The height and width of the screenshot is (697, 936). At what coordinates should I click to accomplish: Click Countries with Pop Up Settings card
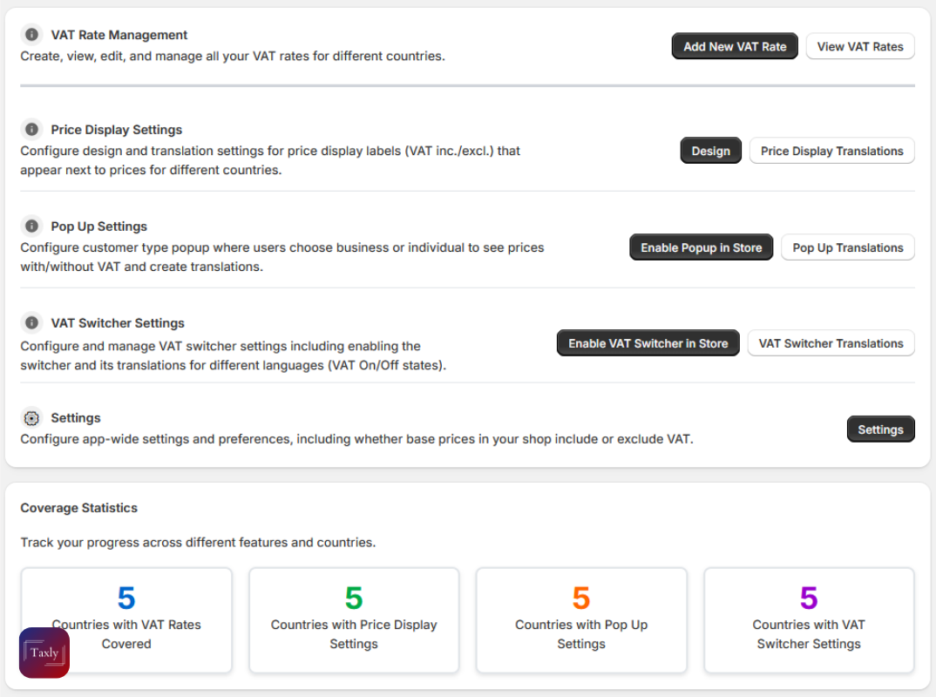tap(581, 619)
